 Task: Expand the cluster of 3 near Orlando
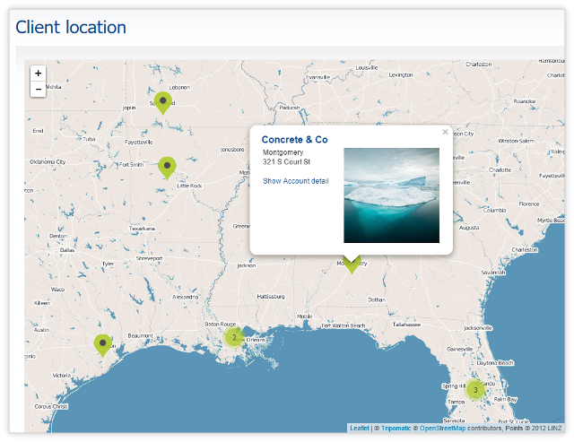pos(475,390)
